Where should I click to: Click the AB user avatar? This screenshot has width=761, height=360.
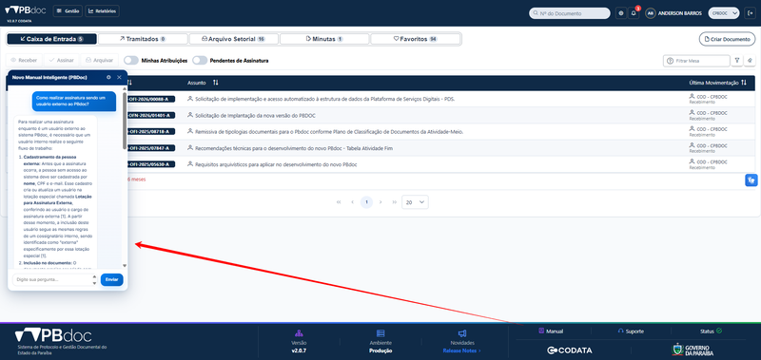[651, 13]
